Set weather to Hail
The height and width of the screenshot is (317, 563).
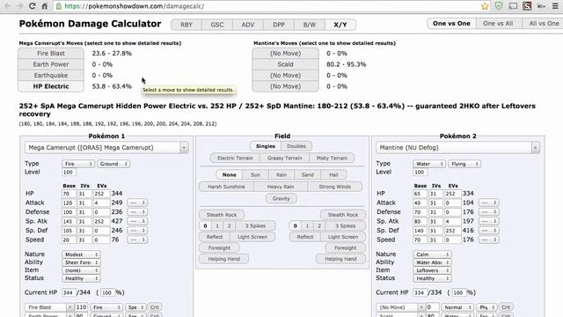(333, 174)
